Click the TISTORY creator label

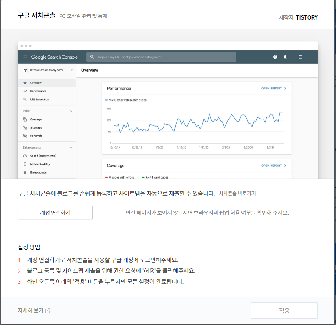306,17
